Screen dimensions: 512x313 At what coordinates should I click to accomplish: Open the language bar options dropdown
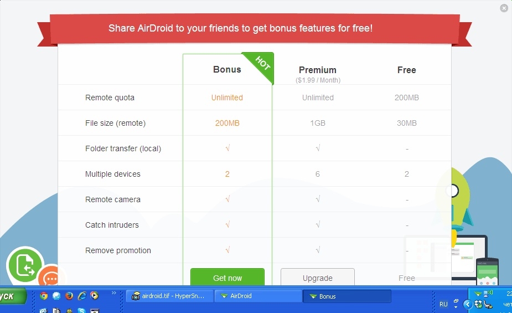[x=456, y=307]
